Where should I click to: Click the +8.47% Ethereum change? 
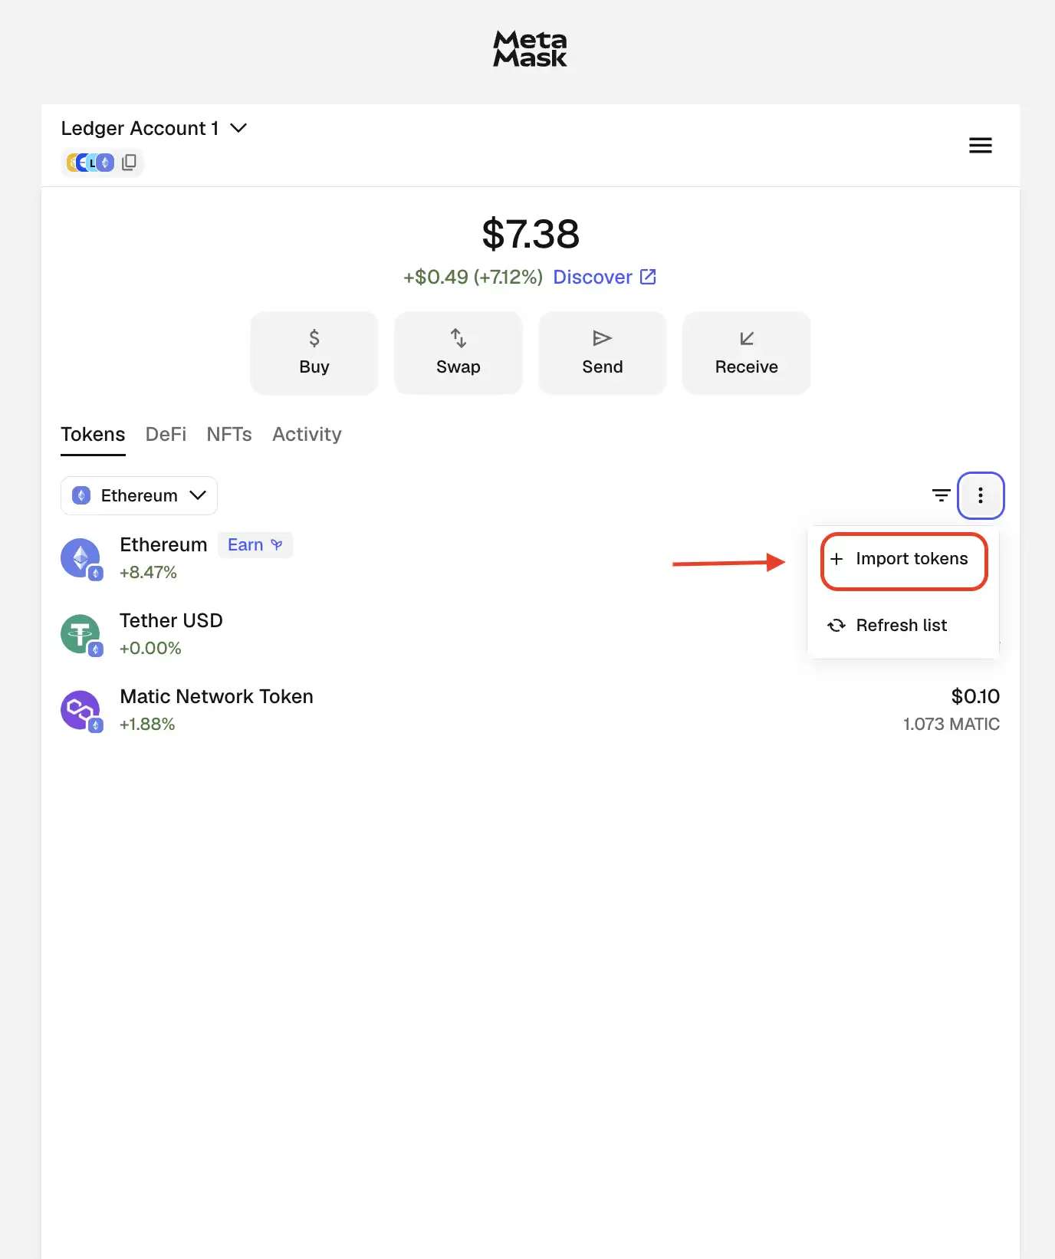click(x=148, y=572)
